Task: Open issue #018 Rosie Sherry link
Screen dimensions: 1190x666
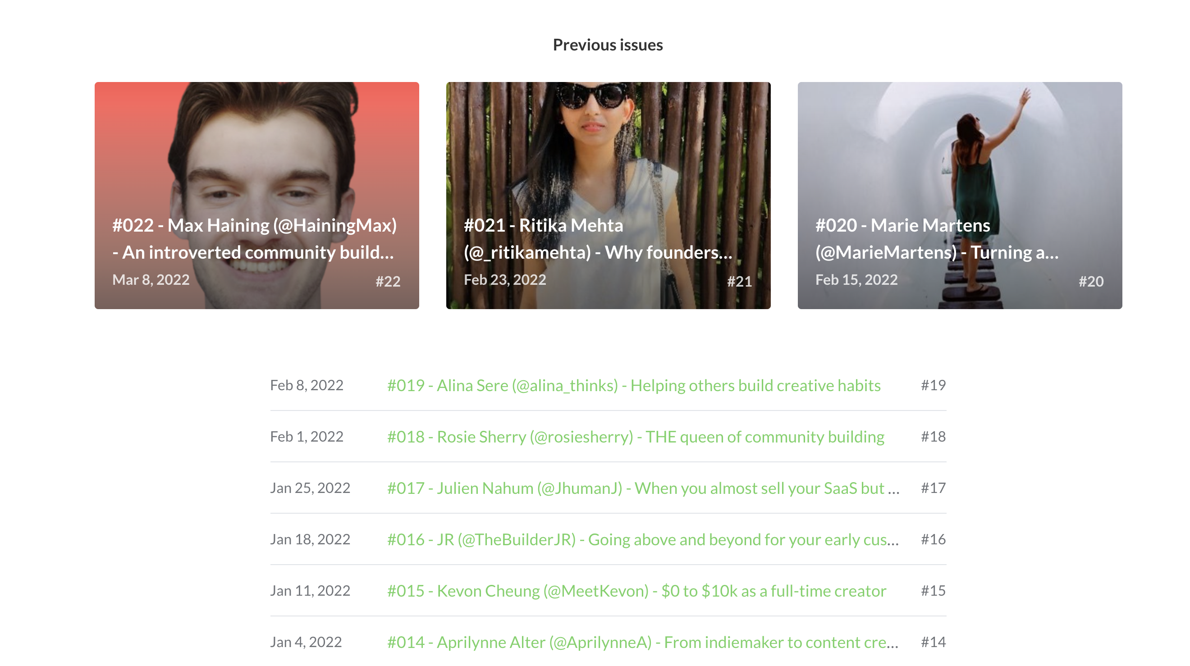Action: (x=636, y=437)
